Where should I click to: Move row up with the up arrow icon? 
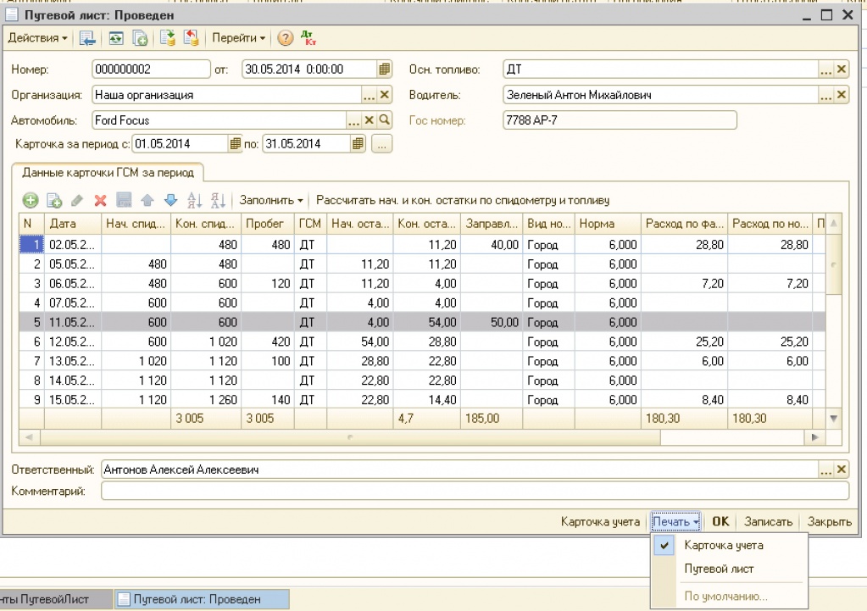point(147,200)
